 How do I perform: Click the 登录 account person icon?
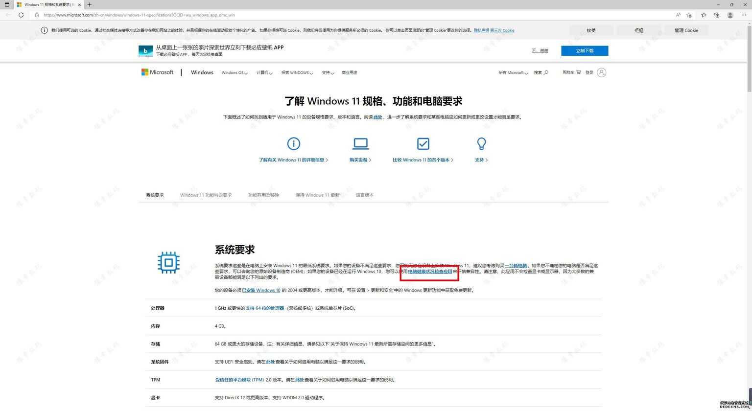[602, 72]
